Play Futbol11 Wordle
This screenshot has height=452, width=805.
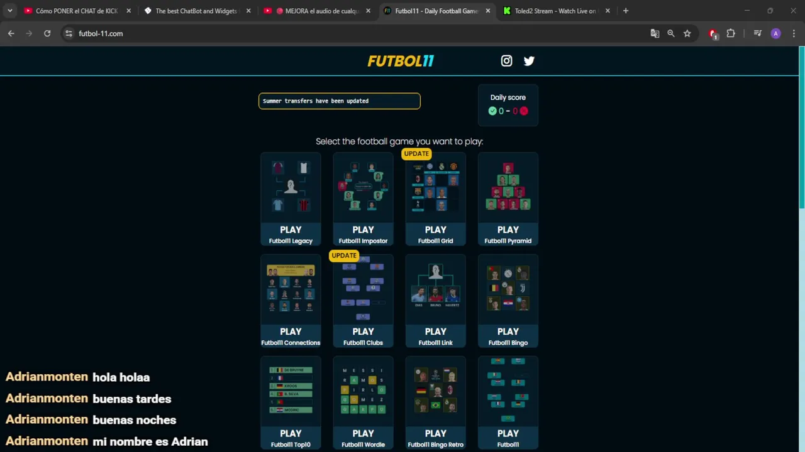point(363,438)
